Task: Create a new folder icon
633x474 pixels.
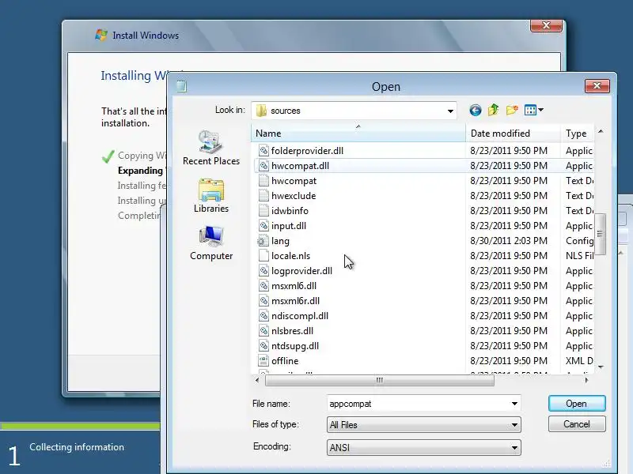Action: pos(512,110)
